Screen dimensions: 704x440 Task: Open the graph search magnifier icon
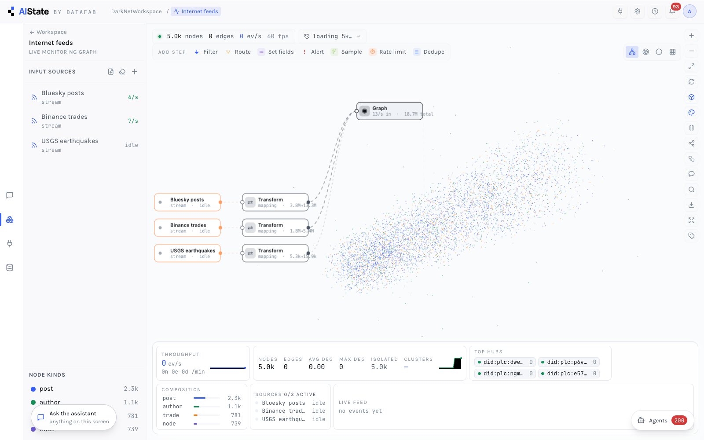tap(691, 190)
